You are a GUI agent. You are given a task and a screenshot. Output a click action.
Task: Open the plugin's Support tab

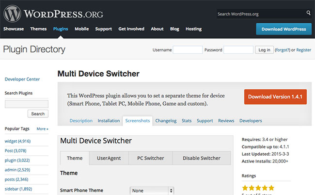pos(205,121)
